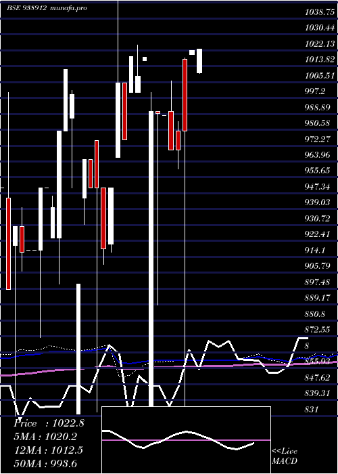Click the 1030.44 price axis label

[x=320, y=28]
